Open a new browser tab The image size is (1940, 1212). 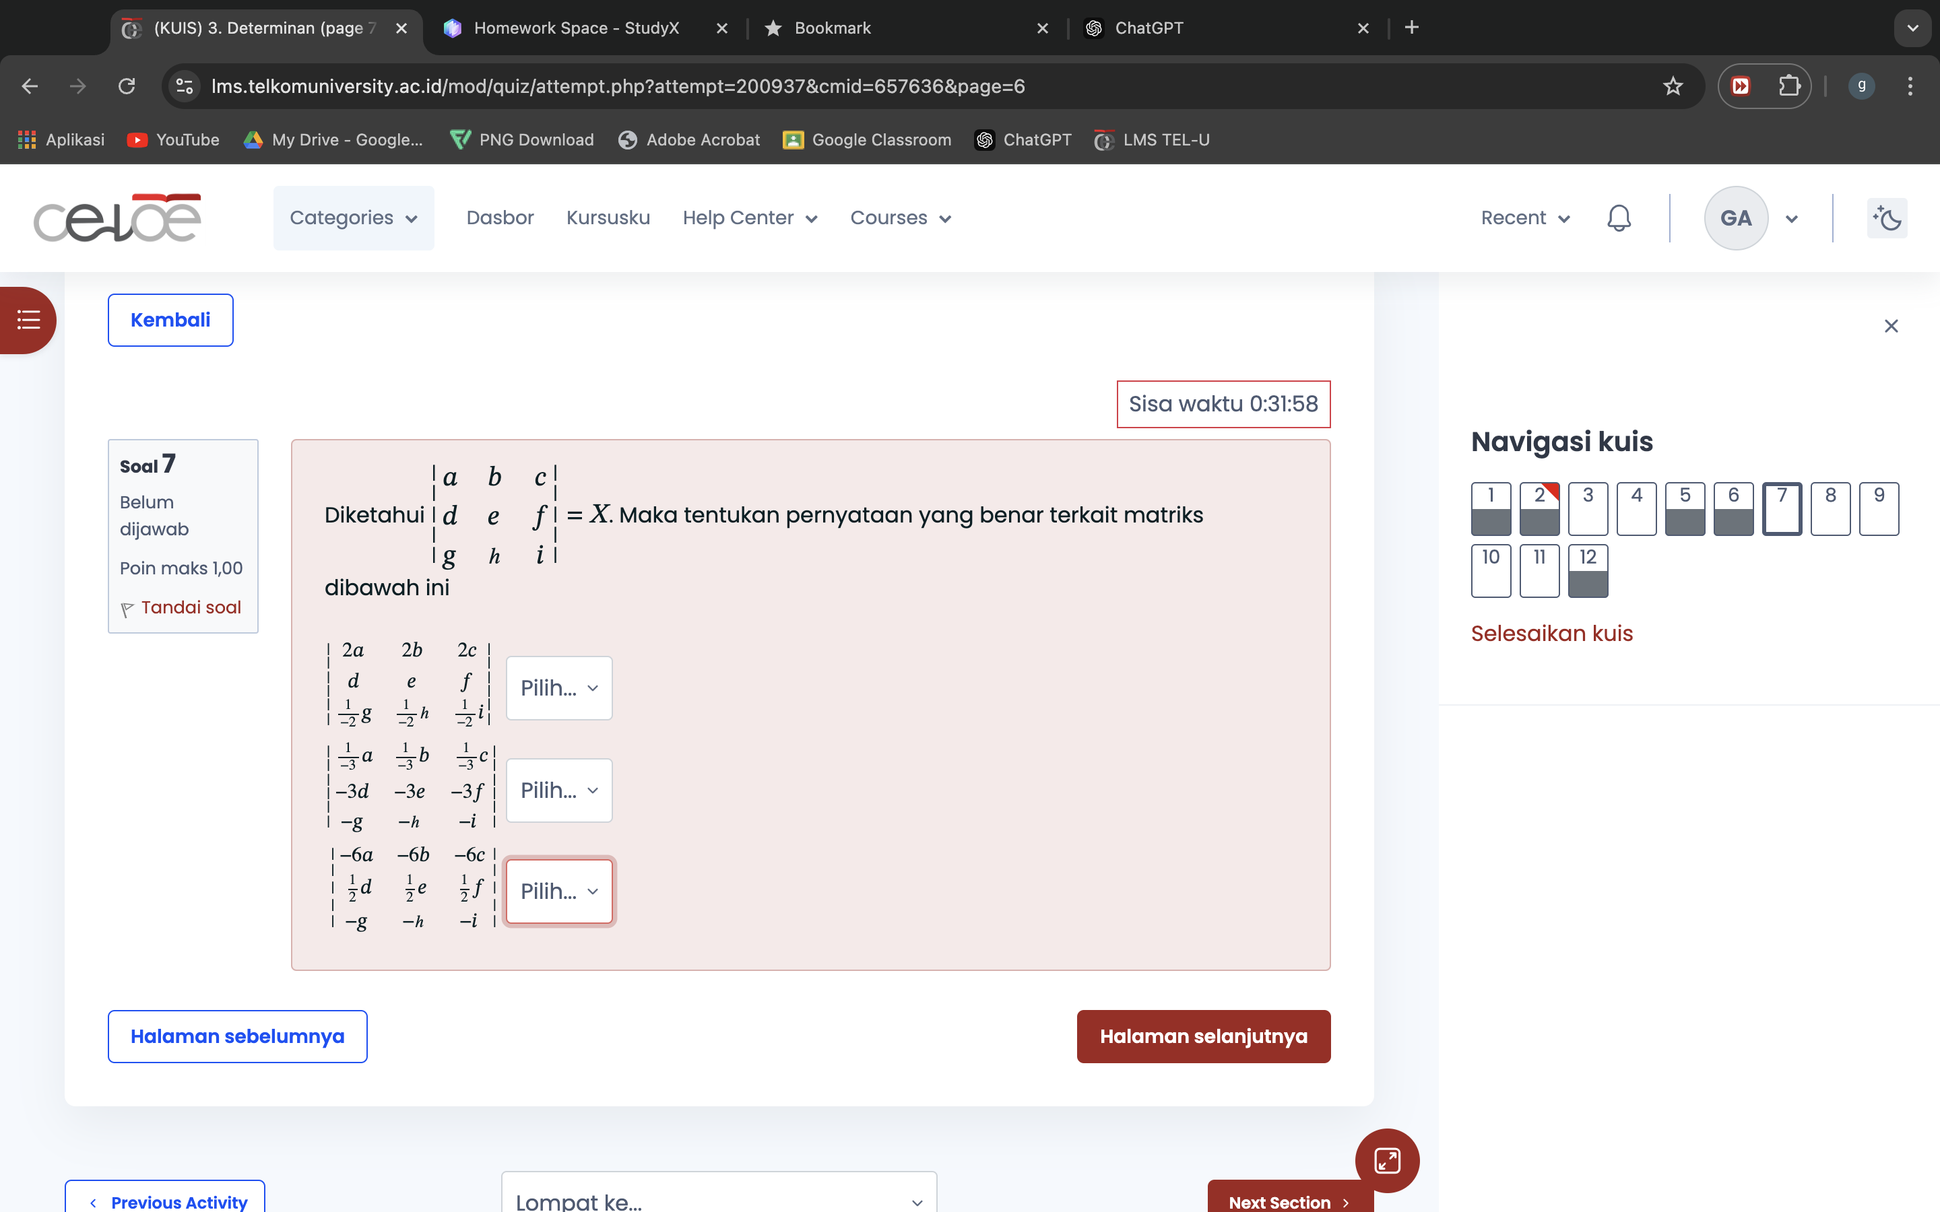tap(1412, 27)
